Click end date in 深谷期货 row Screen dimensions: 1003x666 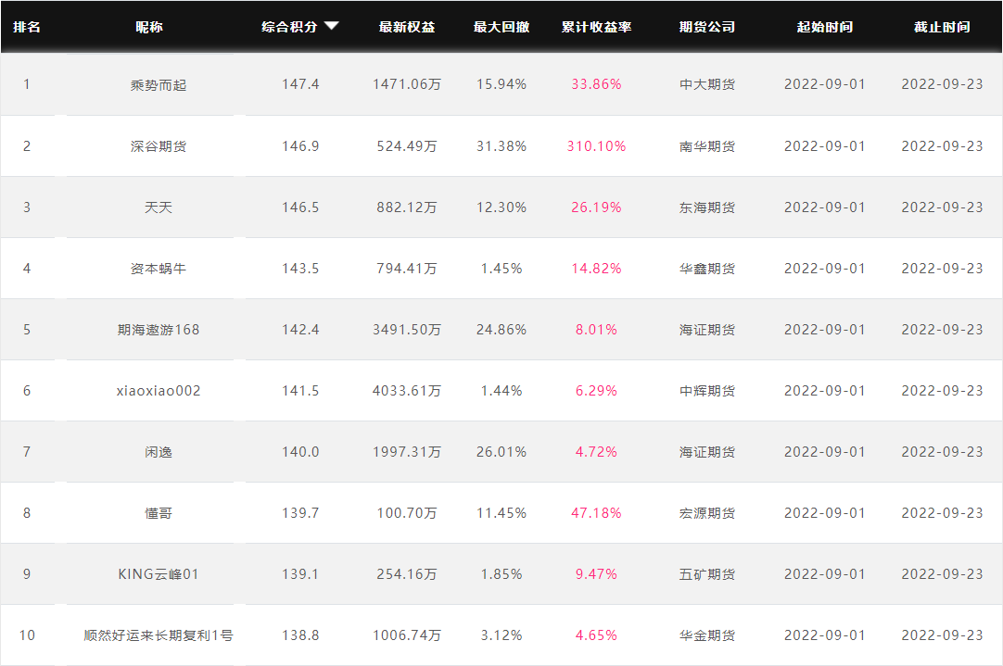pyautogui.click(x=942, y=146)
